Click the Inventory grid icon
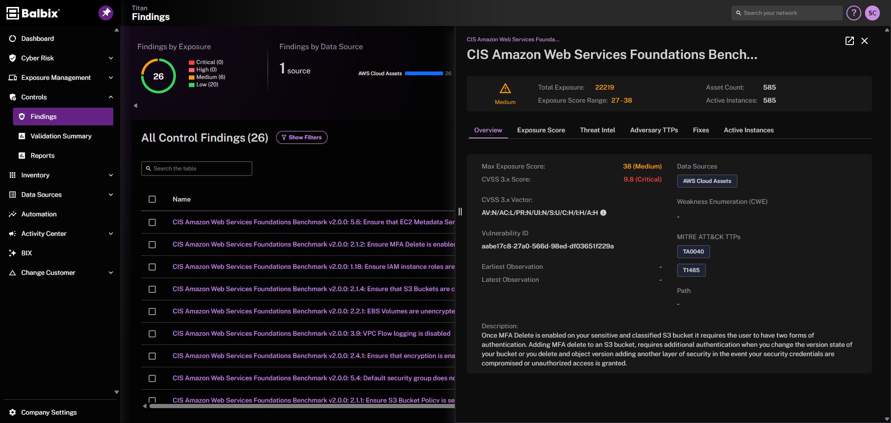Viewport: 891px width, 423px height. [x=13, y=175]
